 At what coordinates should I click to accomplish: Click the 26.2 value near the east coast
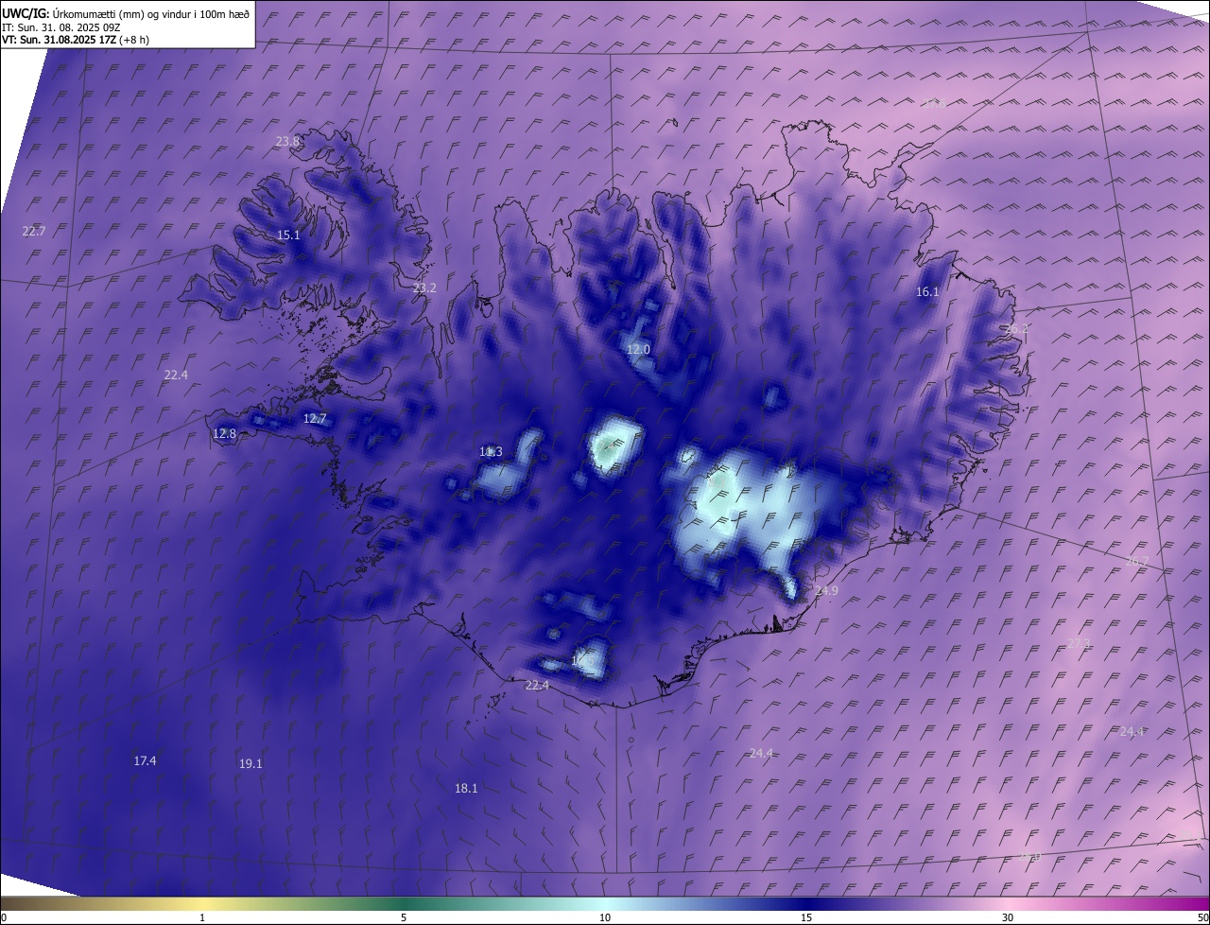[1016, 329]
